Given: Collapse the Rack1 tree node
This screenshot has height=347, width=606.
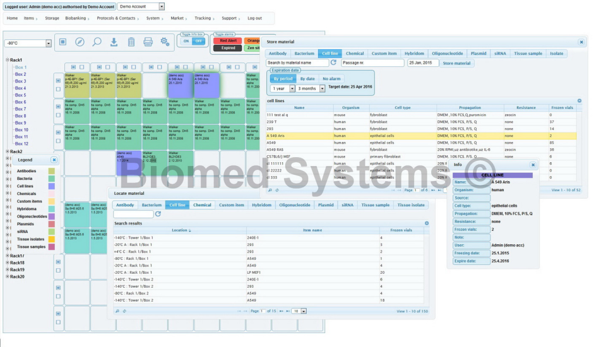Looking at the screenshot, I should coord(8,60).
